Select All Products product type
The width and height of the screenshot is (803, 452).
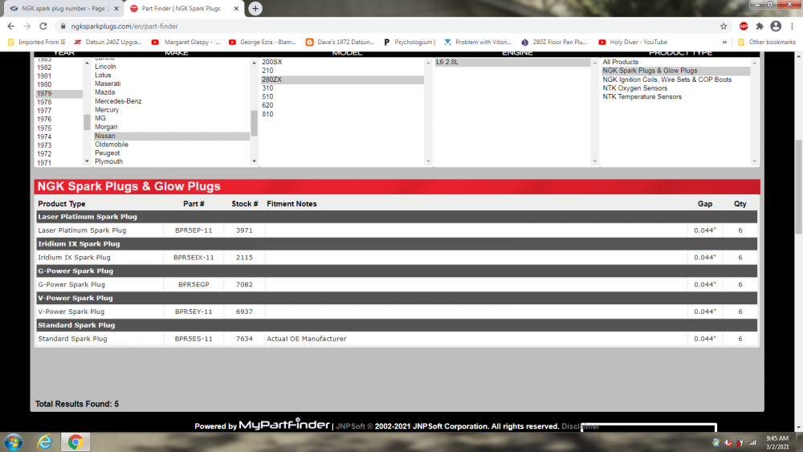(x=620, y=62)
